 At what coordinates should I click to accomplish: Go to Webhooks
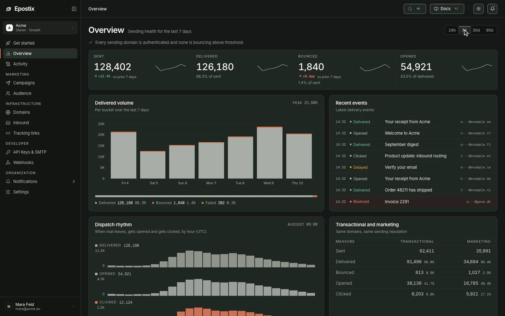coord(40,162)
